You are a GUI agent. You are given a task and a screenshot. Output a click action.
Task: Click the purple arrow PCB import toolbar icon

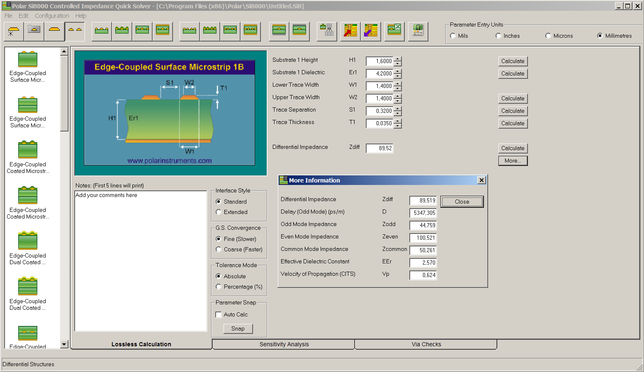371,32
